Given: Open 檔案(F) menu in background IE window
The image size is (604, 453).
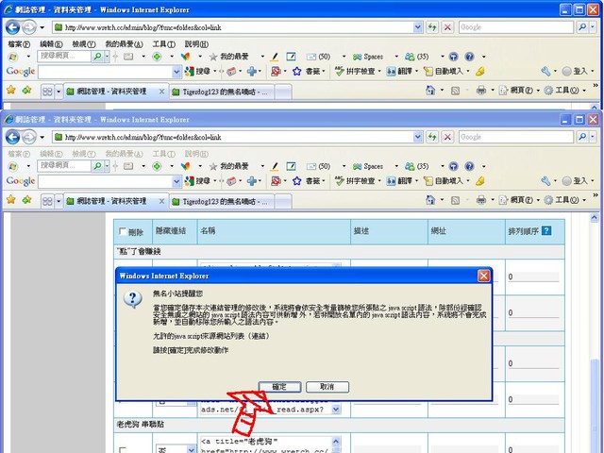Looking at the screenshot, I should coord(19,44).
